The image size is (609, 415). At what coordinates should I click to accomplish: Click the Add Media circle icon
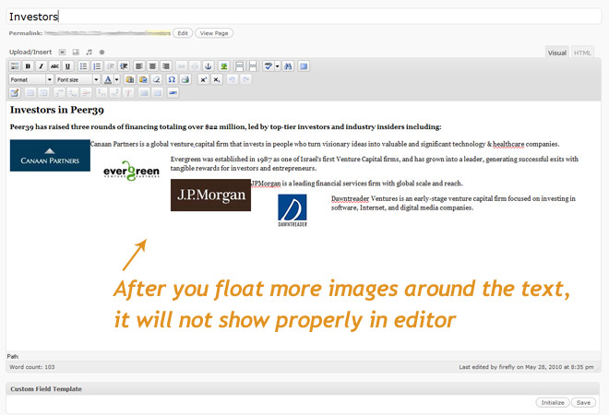101,52
